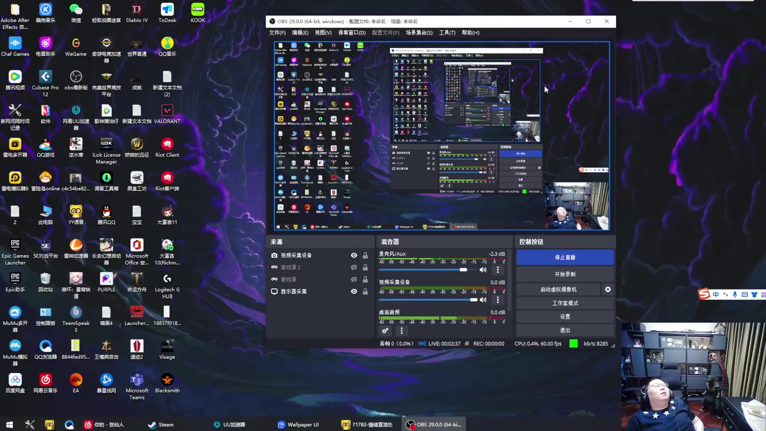The height and width of the screenshot is (431, 766).
Task: Select the iLok License Manager icon
Action: point(106,151)
